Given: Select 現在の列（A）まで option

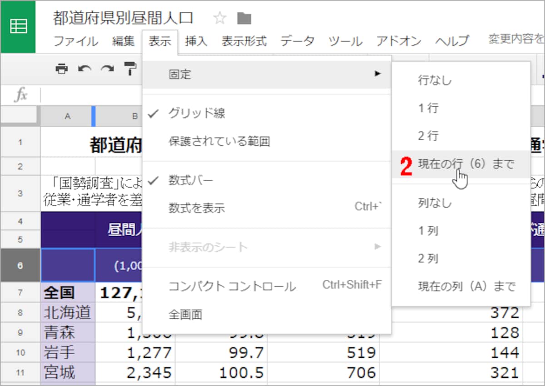Looking at the screenshot, I should pyautogui.click(x=461, y=287).
